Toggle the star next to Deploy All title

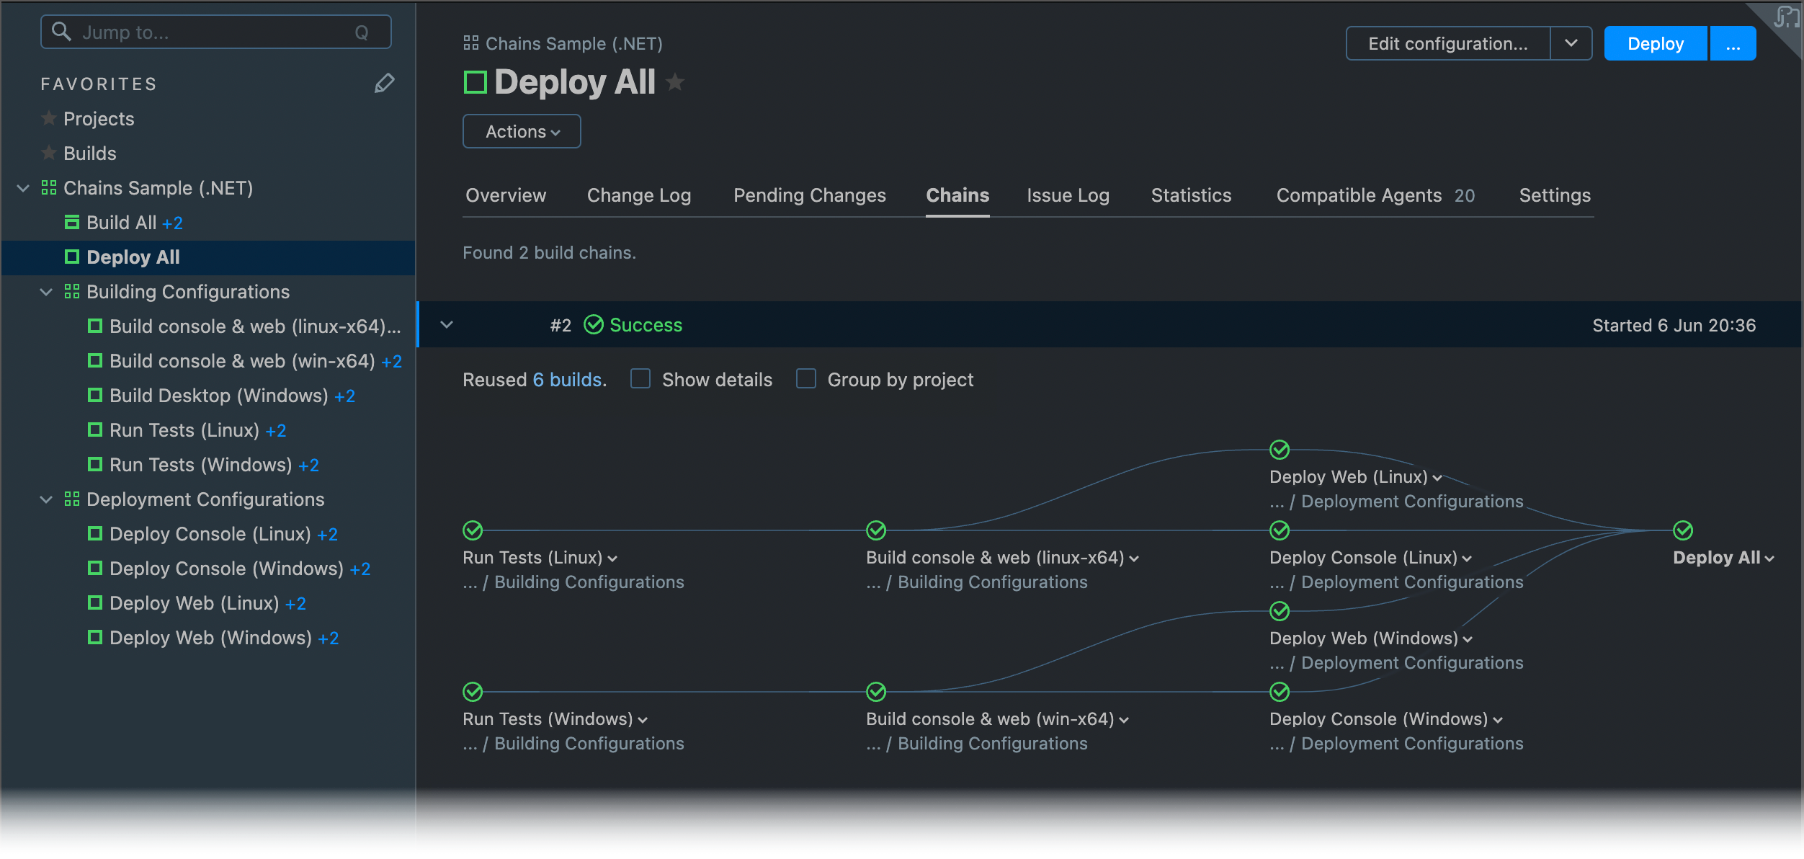click(x=675, y=82)
